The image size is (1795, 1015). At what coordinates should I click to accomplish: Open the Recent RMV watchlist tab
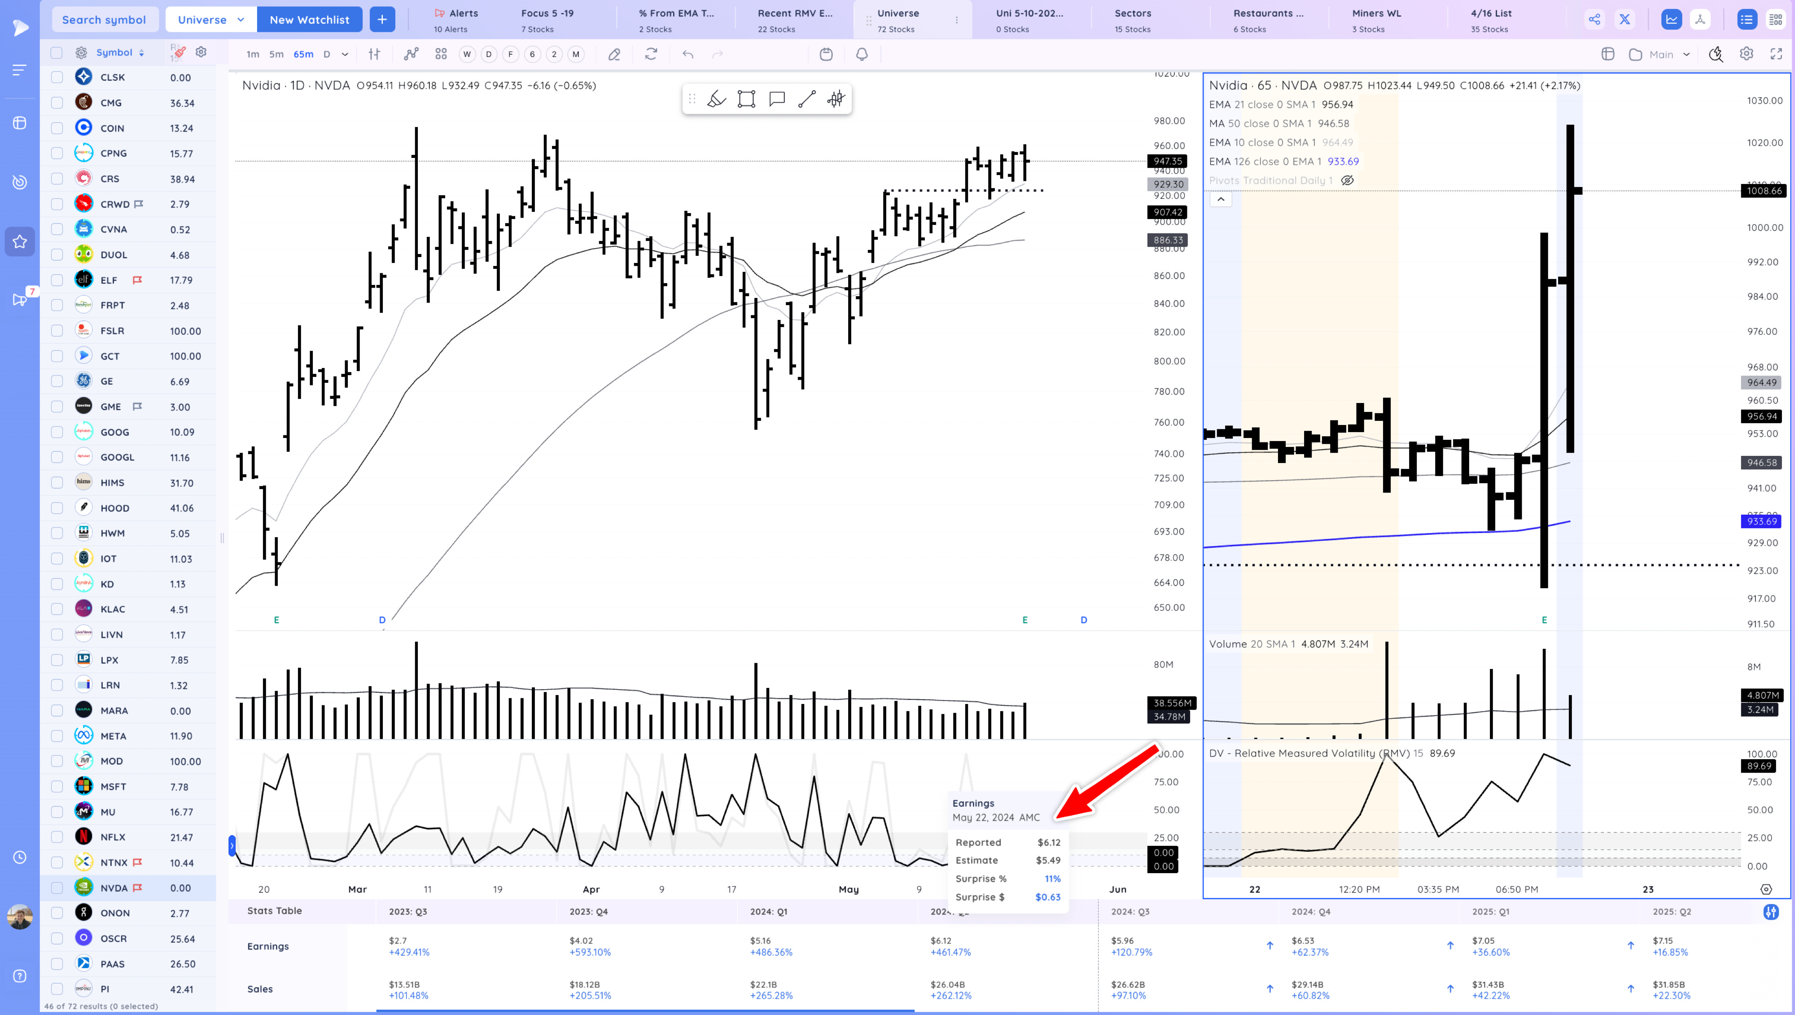coord(795,20)
